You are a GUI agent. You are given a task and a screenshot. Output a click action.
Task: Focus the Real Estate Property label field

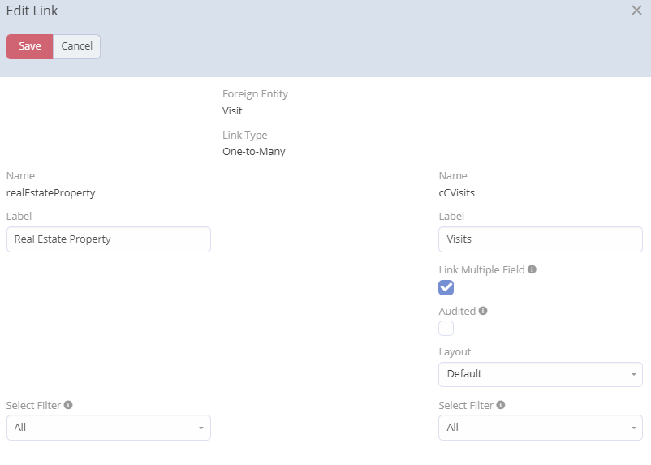[108, 239]
